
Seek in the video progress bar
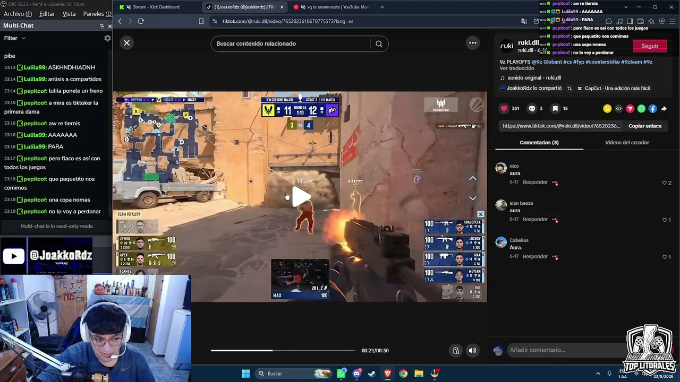coord(283,350)
